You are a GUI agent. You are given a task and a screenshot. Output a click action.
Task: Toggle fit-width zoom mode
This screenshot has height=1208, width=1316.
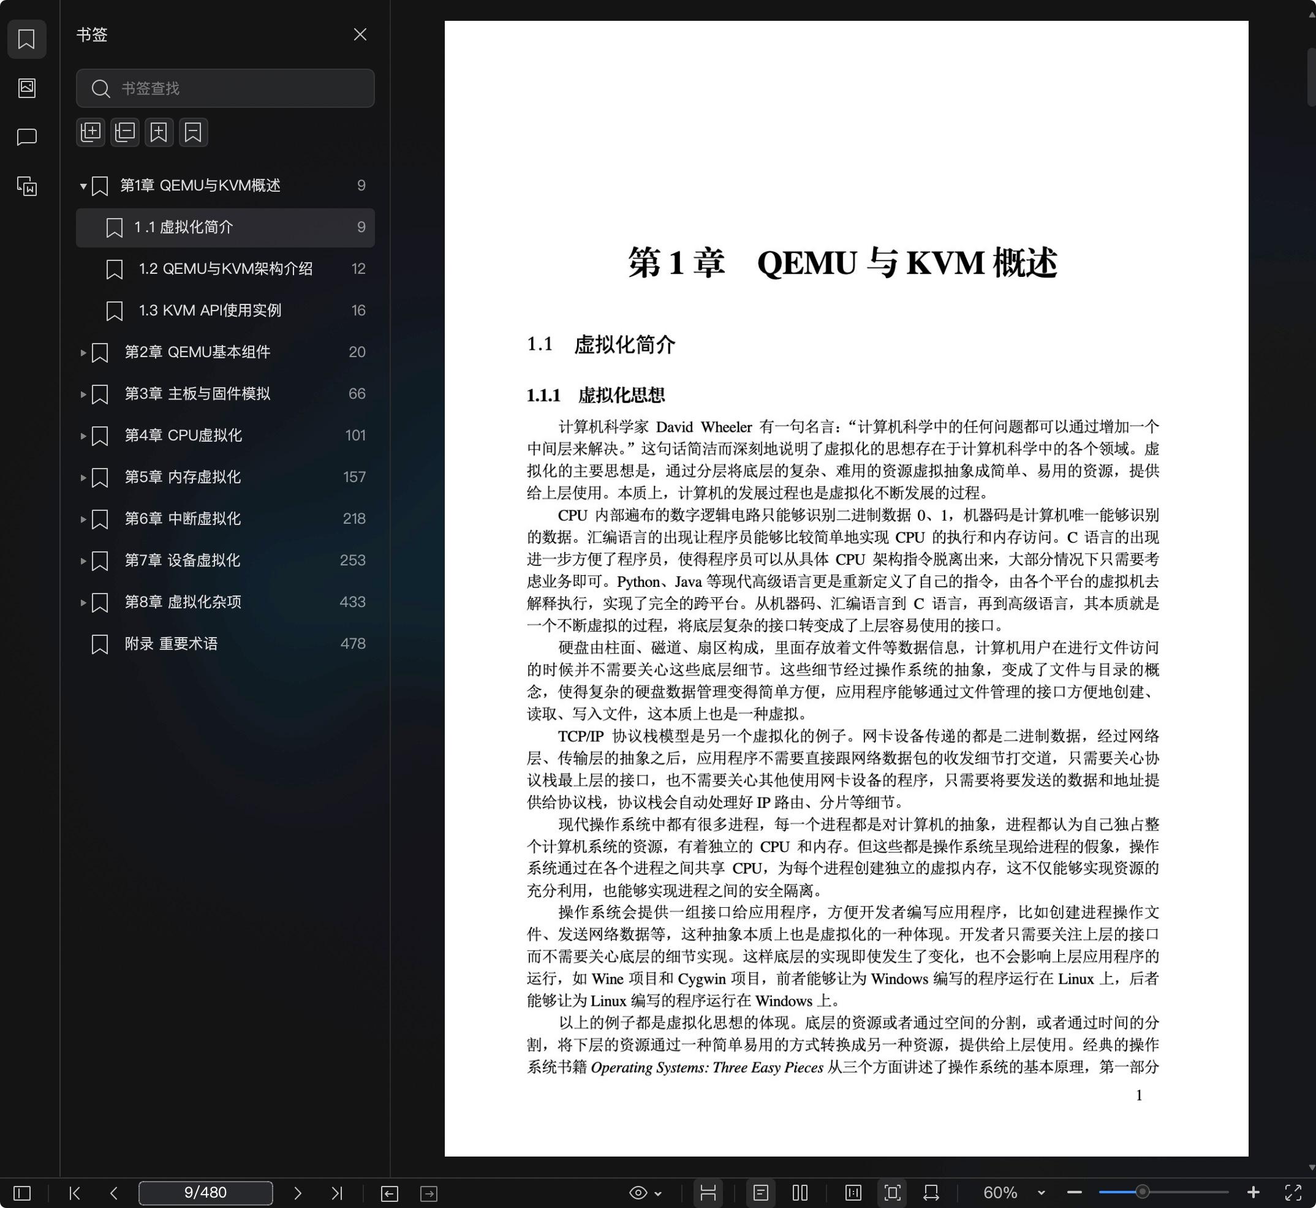pos(932,1193)
